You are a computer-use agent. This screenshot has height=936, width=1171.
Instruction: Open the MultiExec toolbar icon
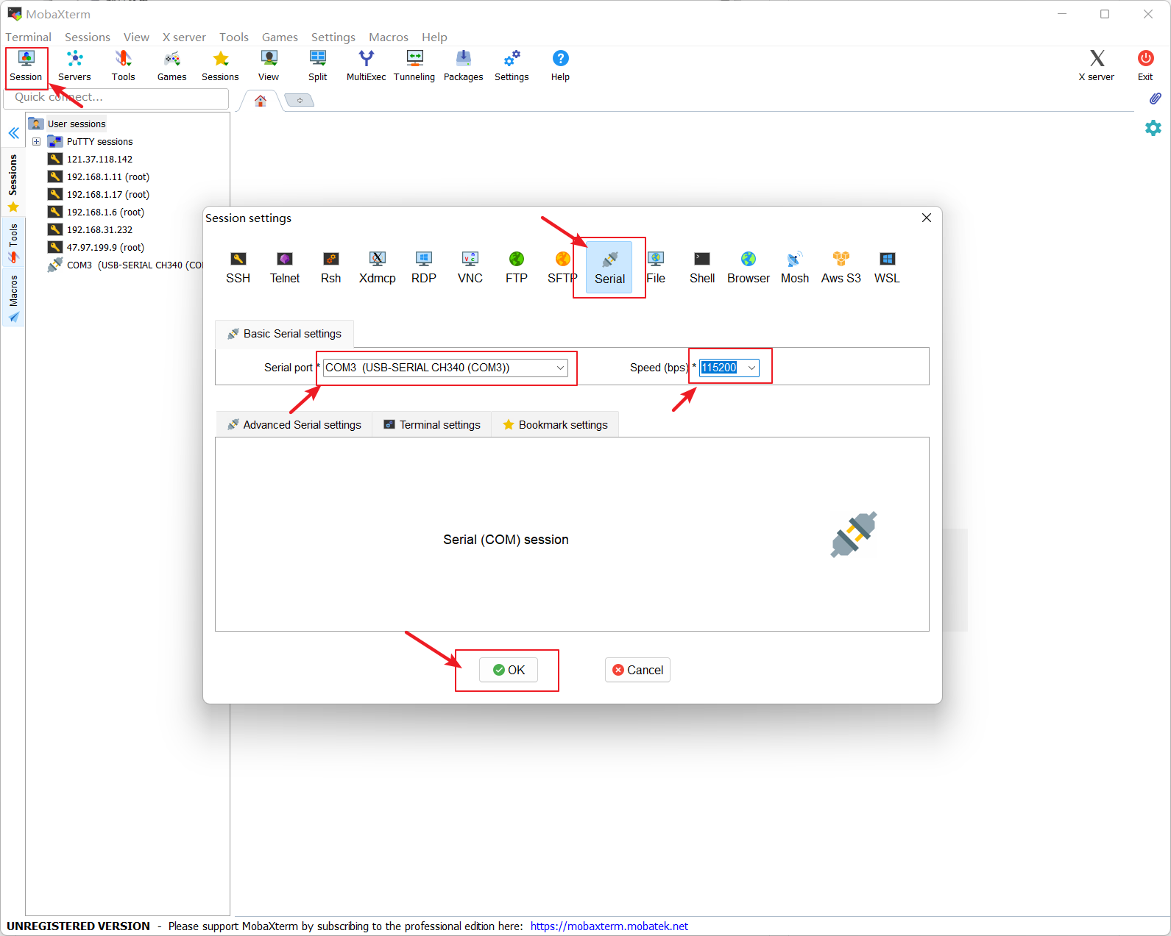point(366,65)
